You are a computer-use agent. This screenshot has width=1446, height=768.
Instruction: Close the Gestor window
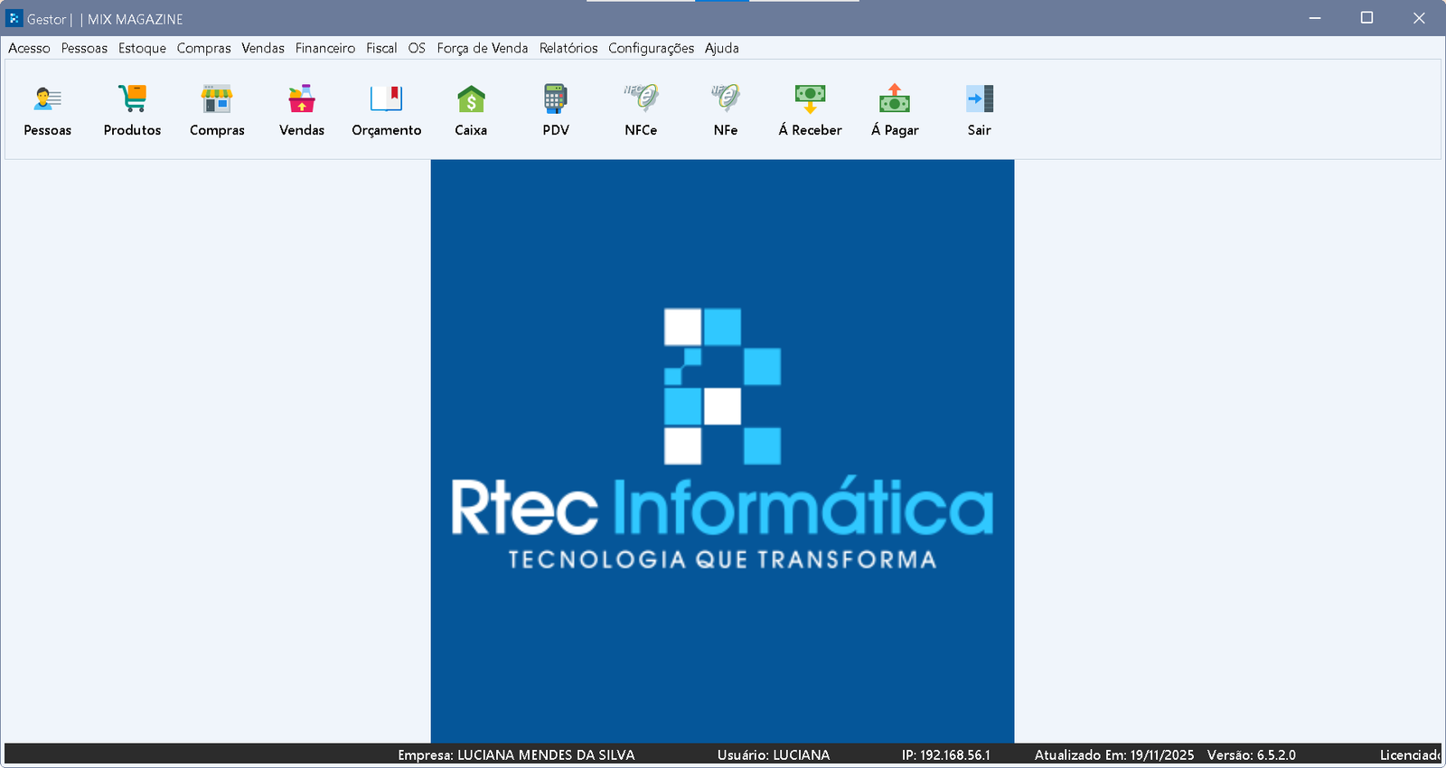(1419, 18)
